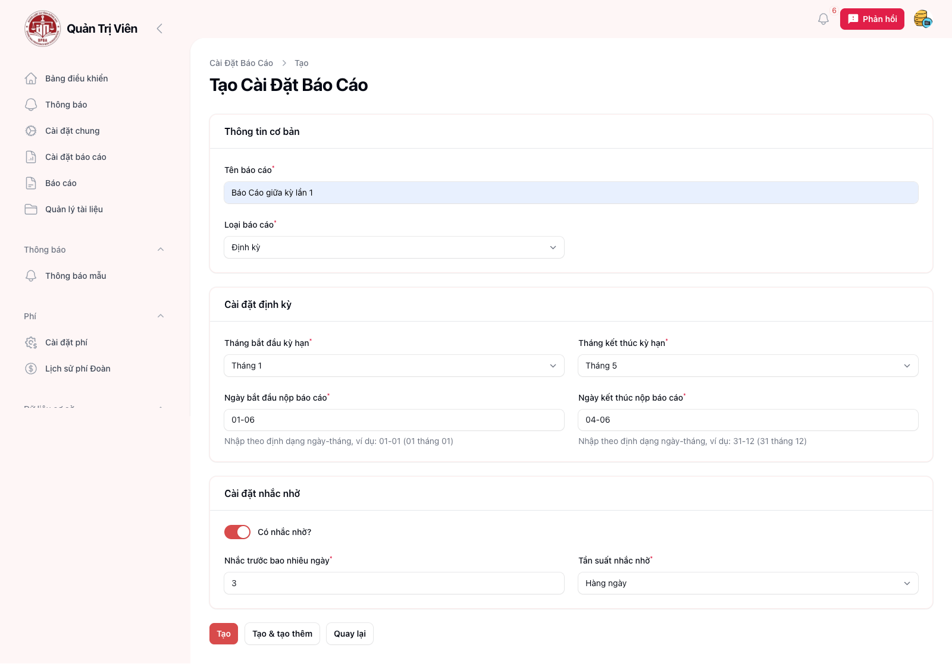Click the Tên báo cáo input field

pos(571,193)
